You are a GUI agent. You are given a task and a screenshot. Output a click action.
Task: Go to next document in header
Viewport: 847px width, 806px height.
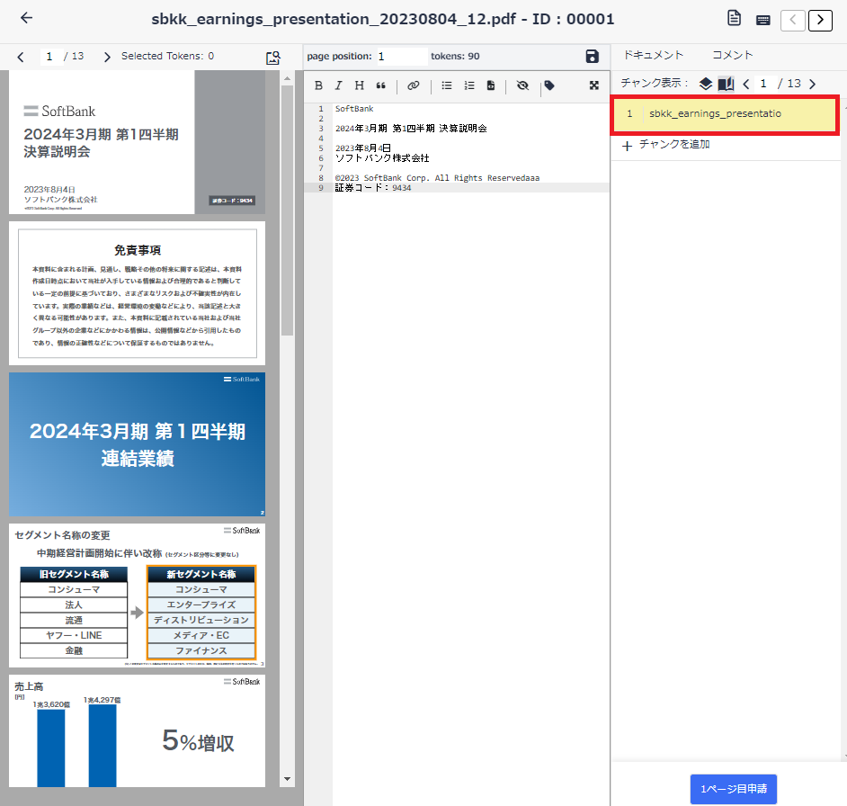(x=820, y=21)
